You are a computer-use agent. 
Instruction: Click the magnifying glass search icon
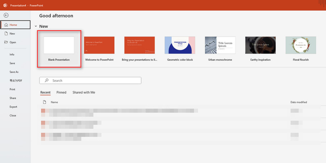coord(46,80)
